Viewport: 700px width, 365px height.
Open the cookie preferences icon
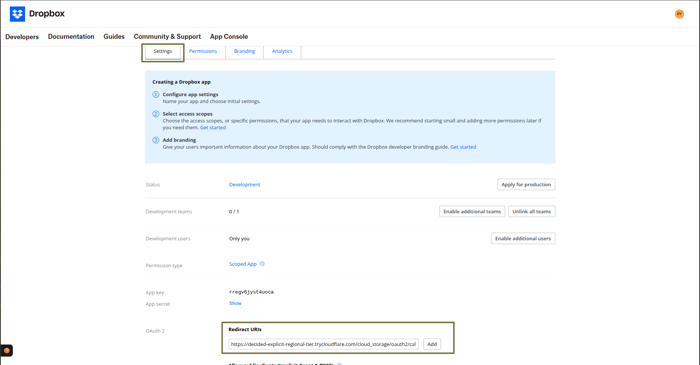(x=7, y=351)
